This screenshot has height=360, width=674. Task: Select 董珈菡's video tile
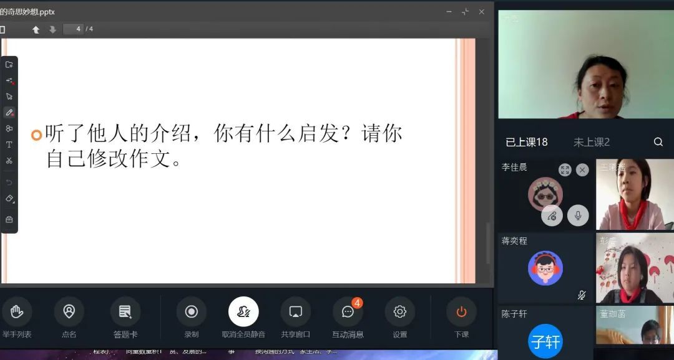[x=635, y=325]
